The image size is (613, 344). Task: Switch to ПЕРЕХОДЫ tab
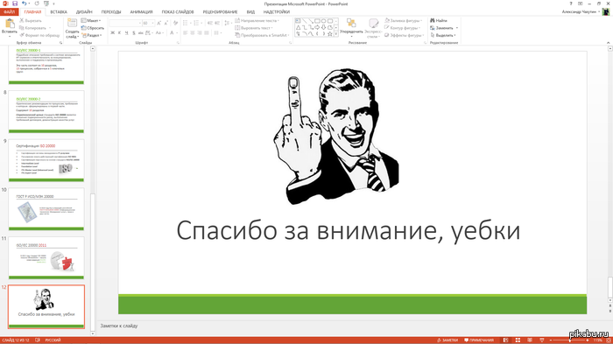pyautogui.click(x=111, y=11)
